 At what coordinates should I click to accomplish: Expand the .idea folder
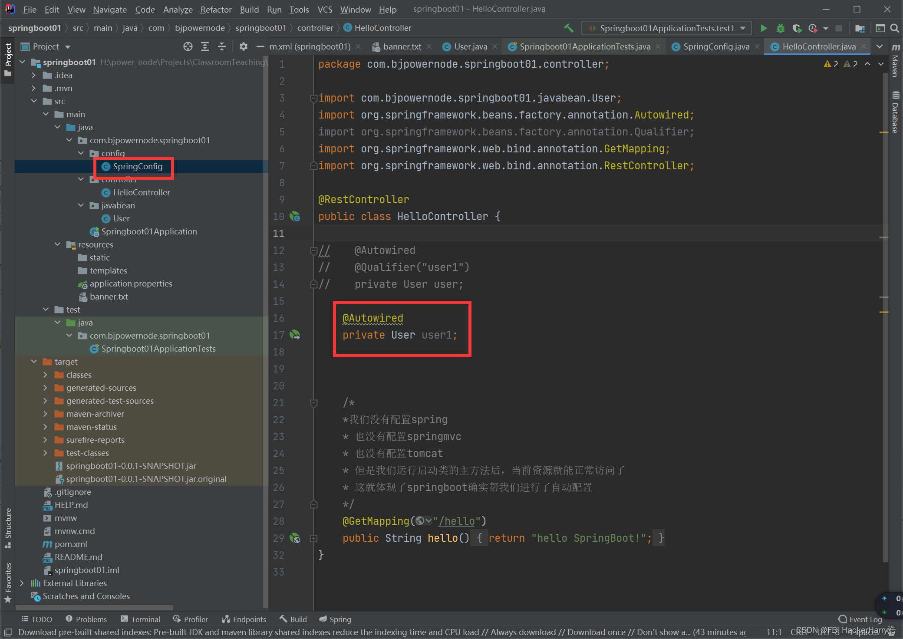pyautogui.click(x=33, y=75)
